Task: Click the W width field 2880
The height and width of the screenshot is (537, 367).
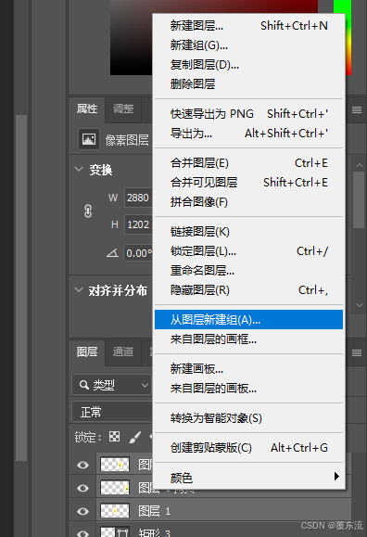Action: pos(138,198)
